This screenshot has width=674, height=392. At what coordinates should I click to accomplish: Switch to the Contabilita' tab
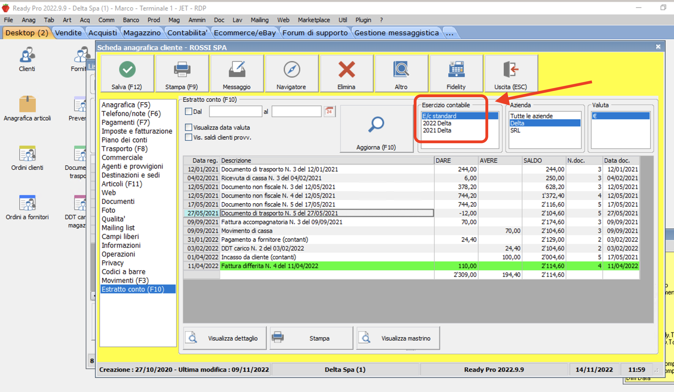(x=187, y=33)
